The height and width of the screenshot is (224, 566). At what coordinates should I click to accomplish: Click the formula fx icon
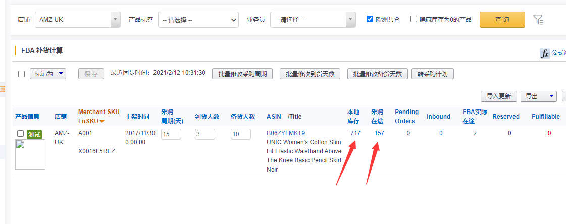[544, 53]
